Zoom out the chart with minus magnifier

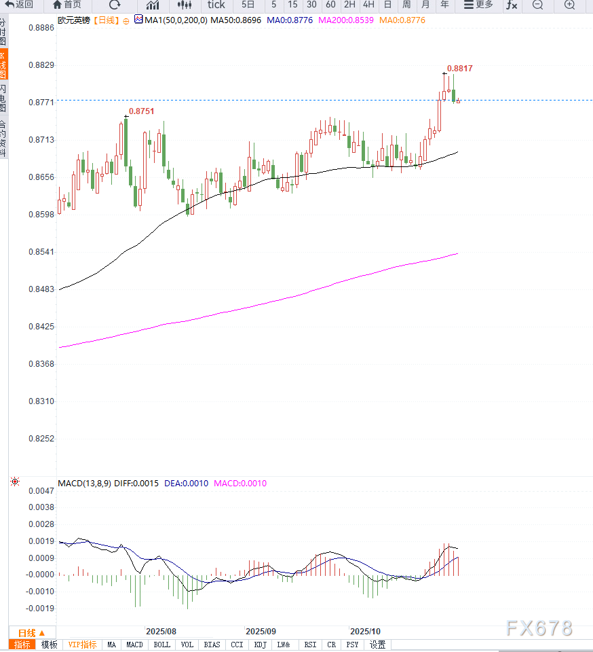(x=537, y=5)
